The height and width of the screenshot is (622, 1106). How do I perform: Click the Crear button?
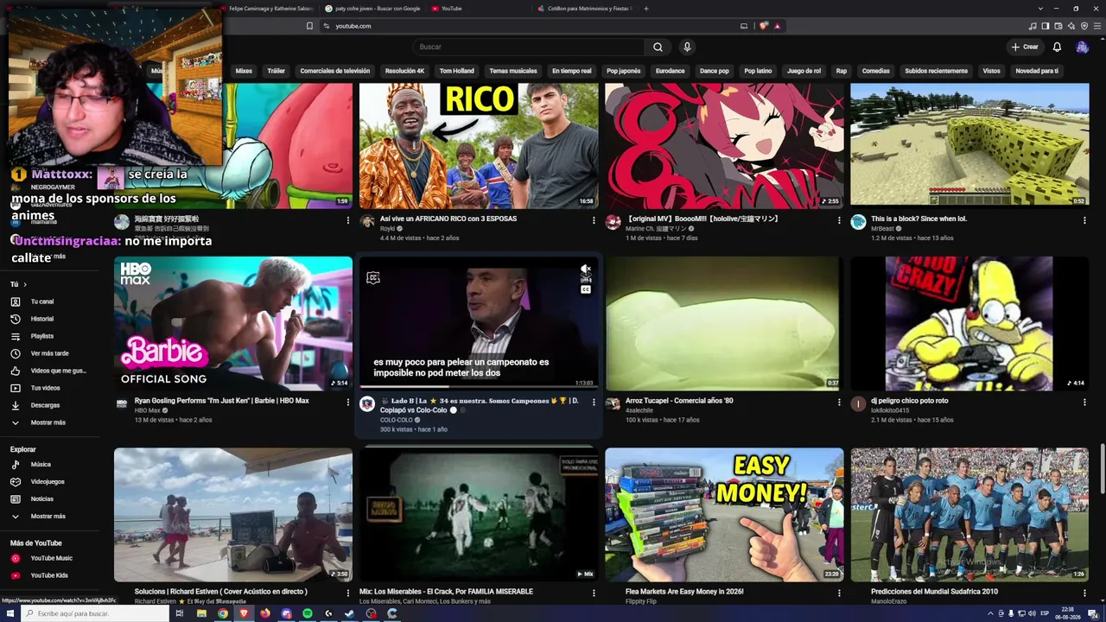click(1025, 47)
